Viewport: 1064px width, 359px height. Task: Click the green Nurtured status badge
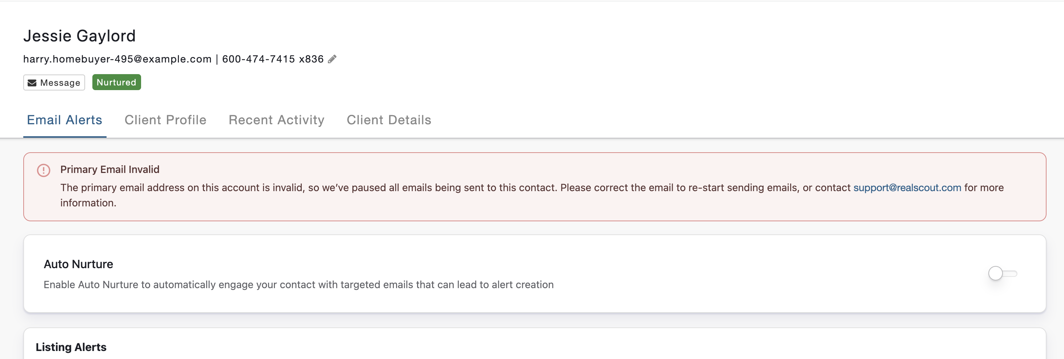(116, 82)
